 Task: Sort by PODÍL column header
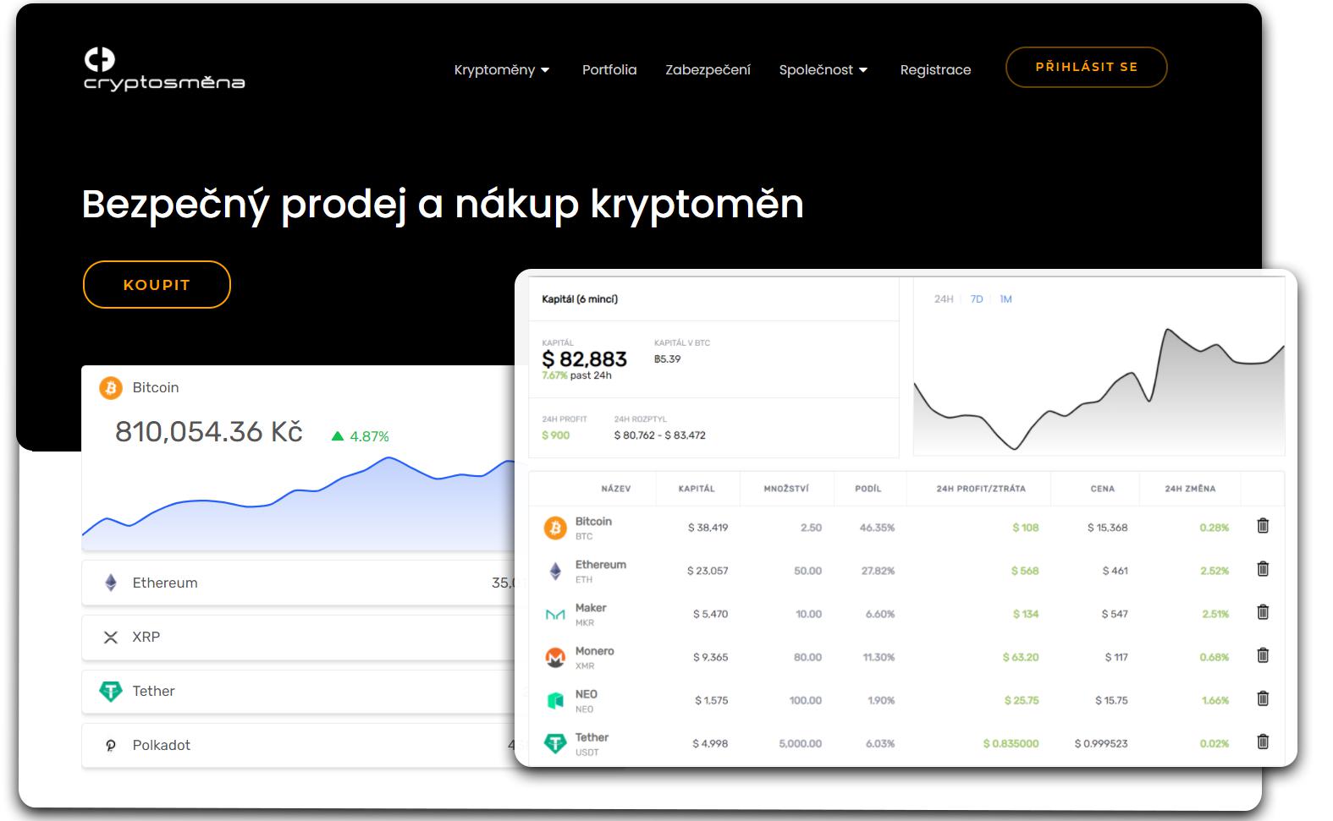868,489
